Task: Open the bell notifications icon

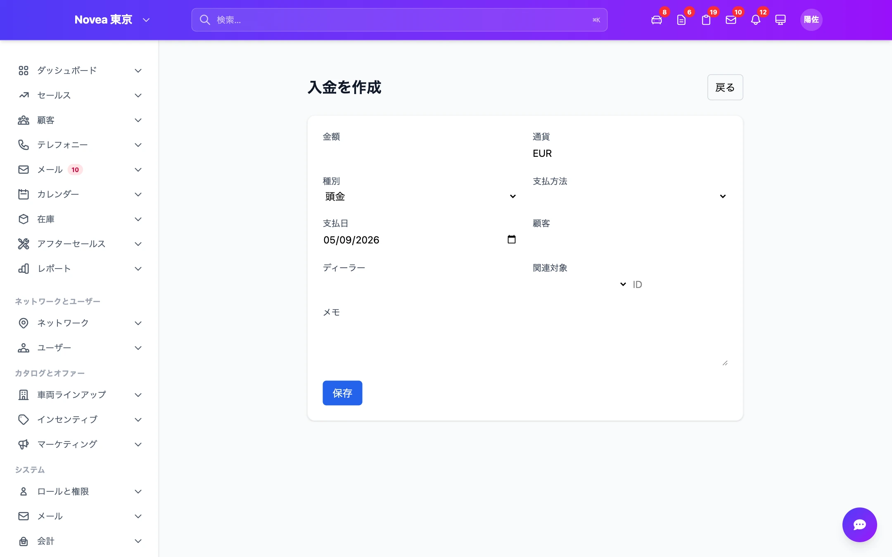Action: point(756,20)
